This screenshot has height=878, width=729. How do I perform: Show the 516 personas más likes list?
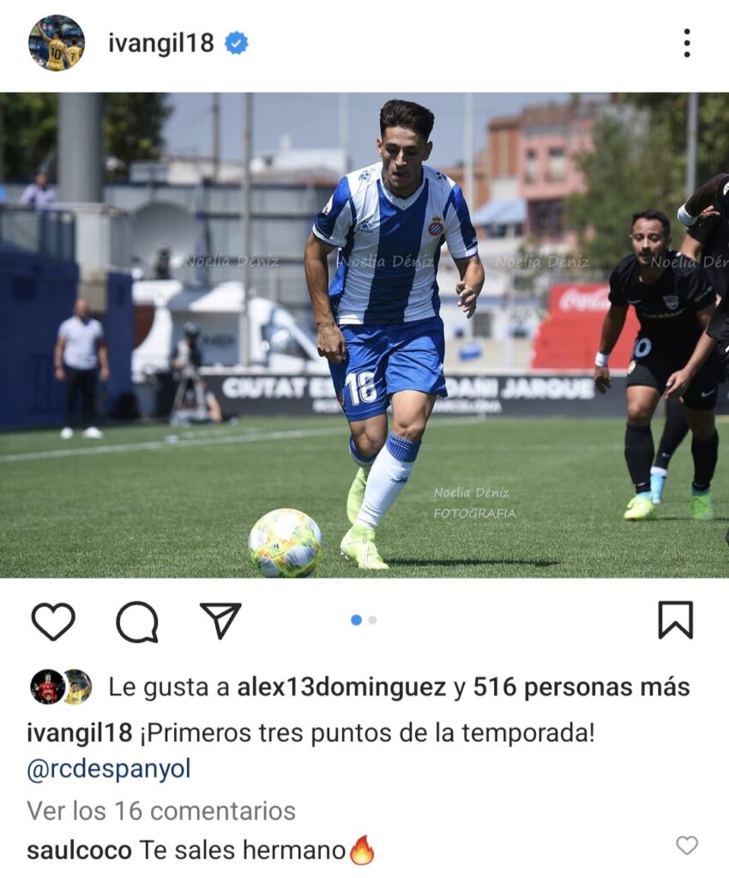[581, 687]
